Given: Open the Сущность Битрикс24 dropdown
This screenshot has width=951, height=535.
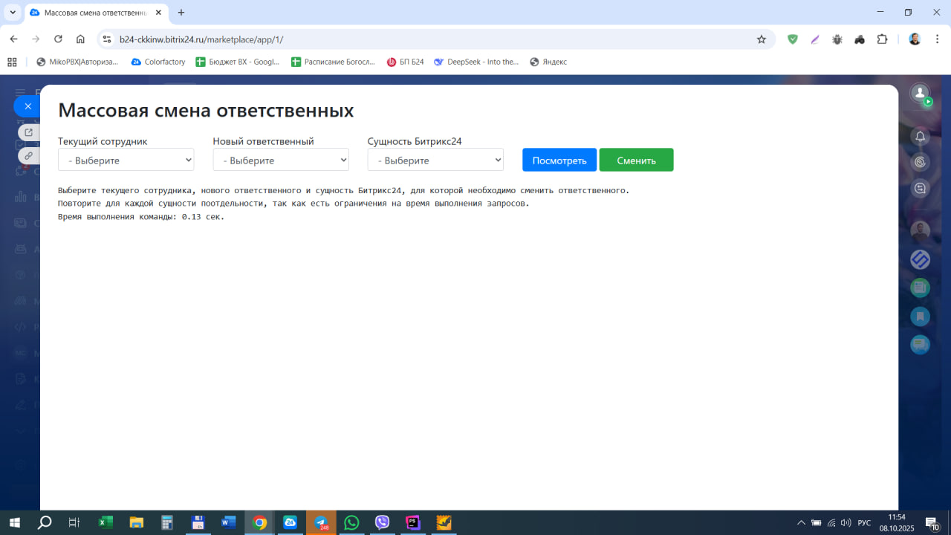Looking at the screenshot, I should pyautogui.click(x=435, y=160).
